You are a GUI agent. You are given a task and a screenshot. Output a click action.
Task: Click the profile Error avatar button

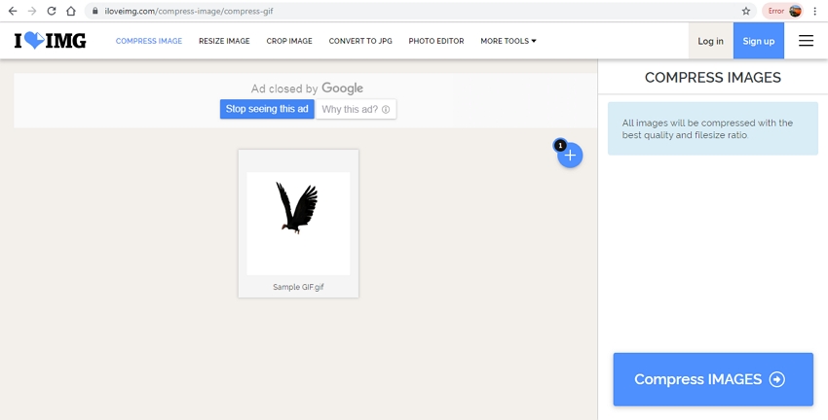tap(784, 11)
